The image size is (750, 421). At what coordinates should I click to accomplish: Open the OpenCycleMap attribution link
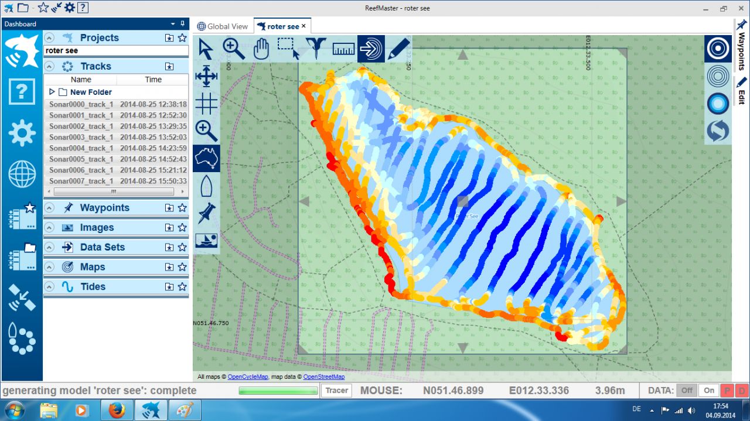(x=247, y=377)
